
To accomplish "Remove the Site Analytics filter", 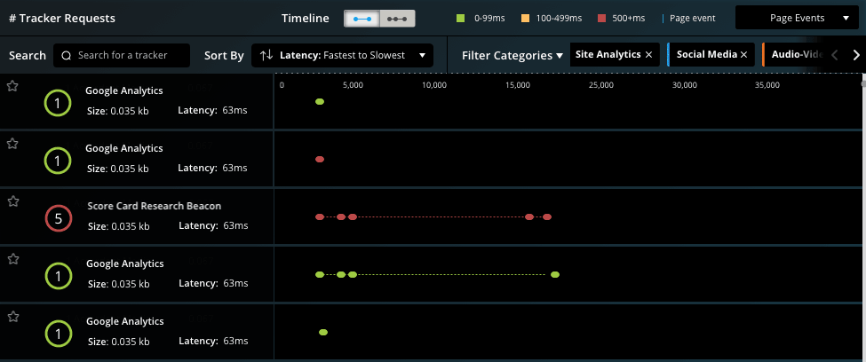I will click(x=648, y=55).
